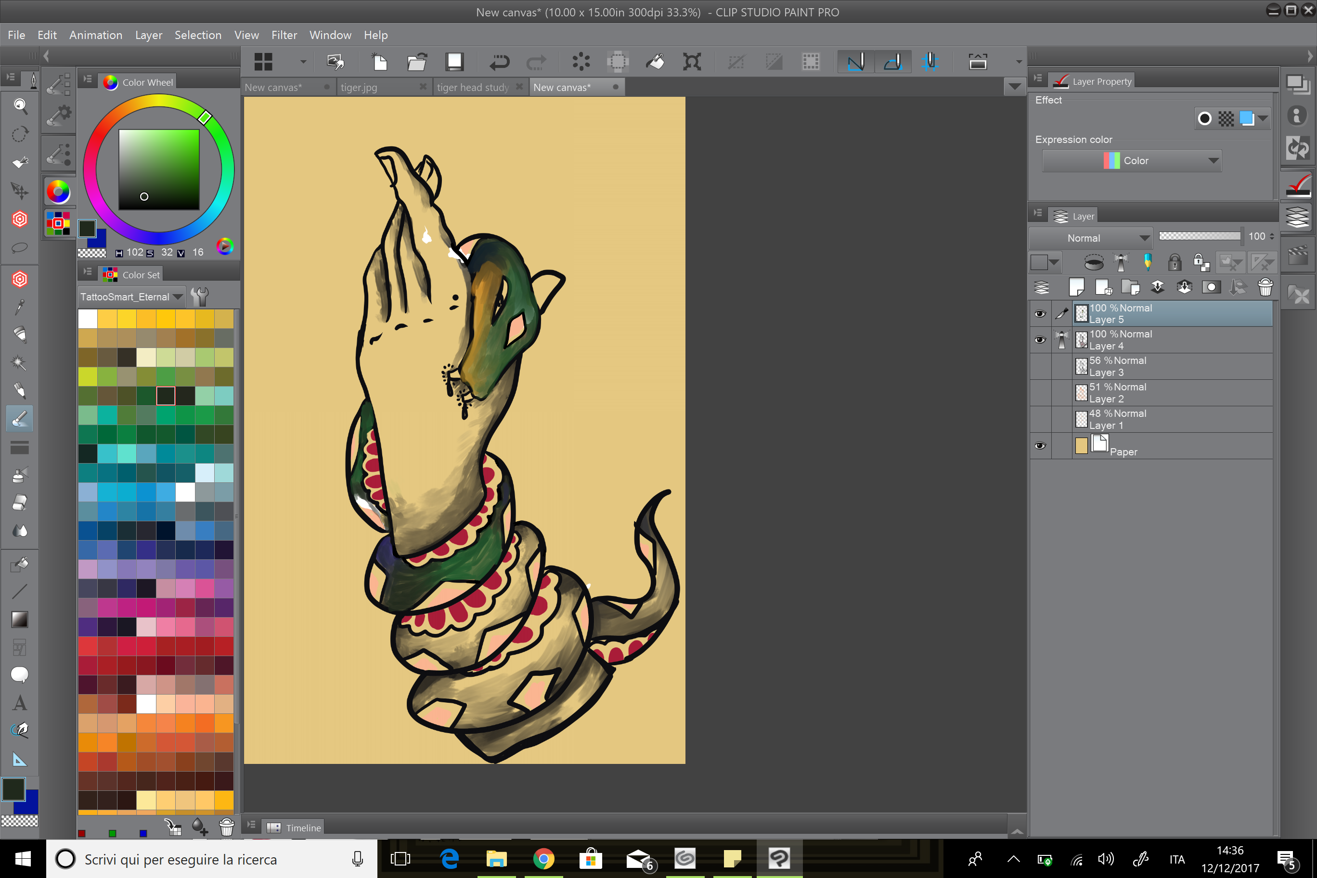Image resolution: width=1317 pixels, height=878 pixels.
Task: Toggle Snap to ruler command bar icon
Action: (855, 62)
